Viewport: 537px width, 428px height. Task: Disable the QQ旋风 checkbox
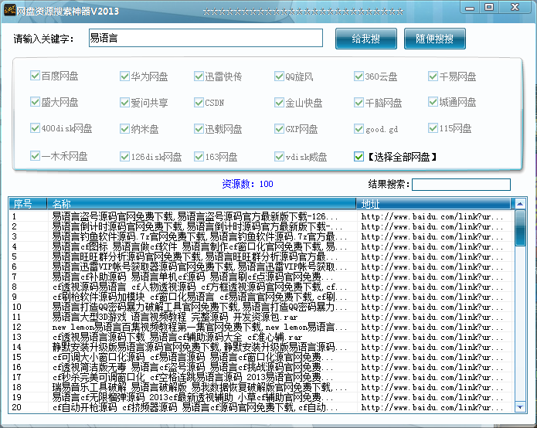279,76
